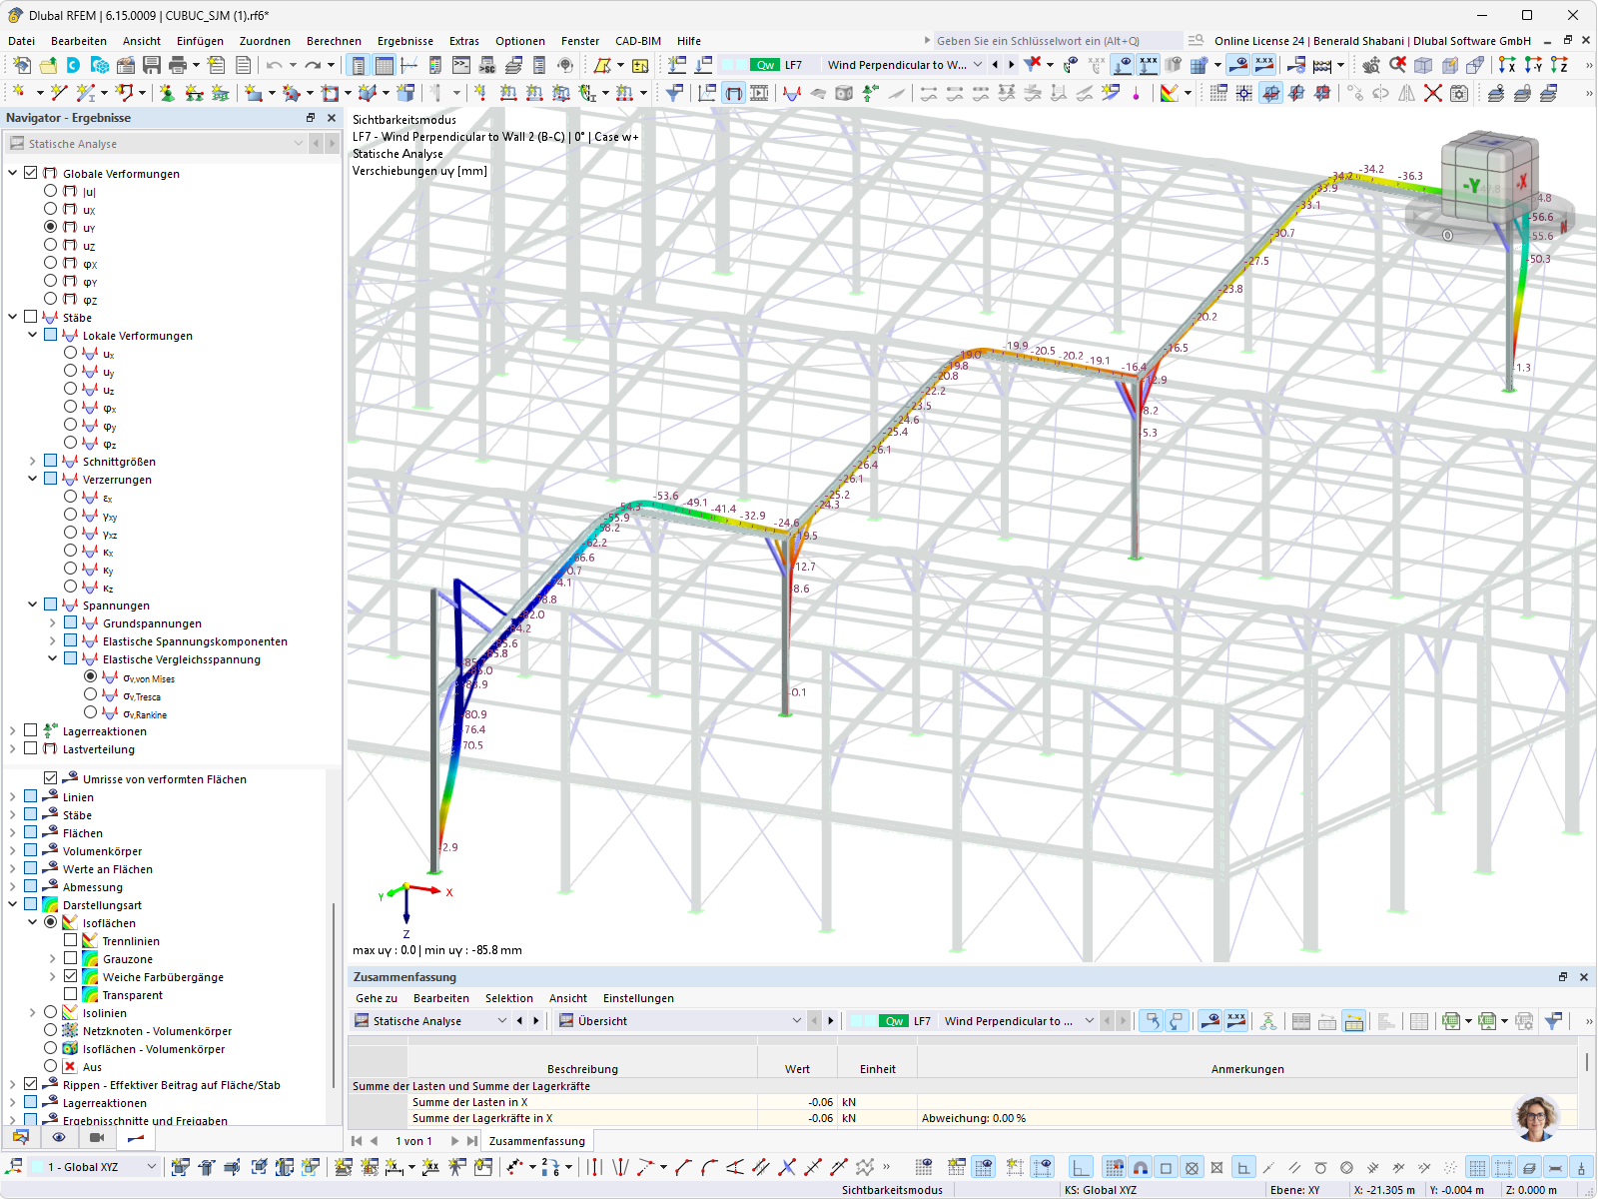
Task: Click the view in X direction icon
Action: point(1507,65)
